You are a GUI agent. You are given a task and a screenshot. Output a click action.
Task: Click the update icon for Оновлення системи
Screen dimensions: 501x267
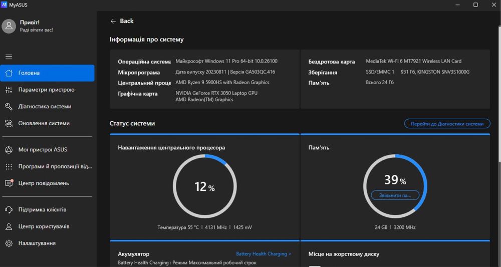coord(9,123)
